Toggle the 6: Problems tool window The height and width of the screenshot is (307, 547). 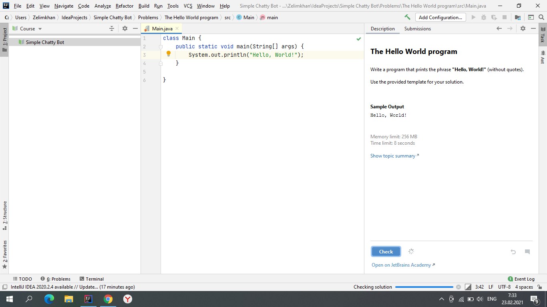click(55, 279)
